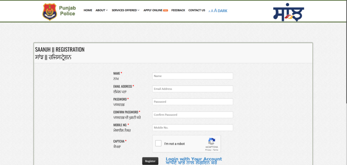The image size is (347, 165).
Task: Click the Saanjh logo at top right
Action: click(289, 13)
